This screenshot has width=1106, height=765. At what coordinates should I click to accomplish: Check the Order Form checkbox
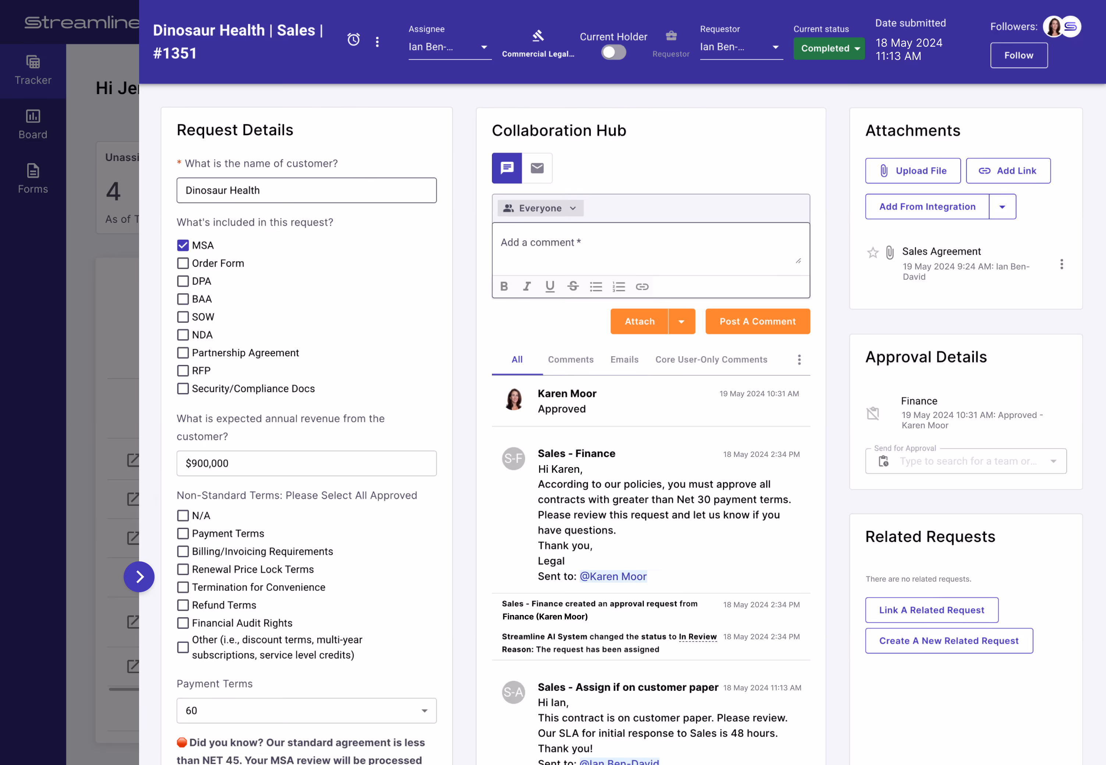coord(183,263)
